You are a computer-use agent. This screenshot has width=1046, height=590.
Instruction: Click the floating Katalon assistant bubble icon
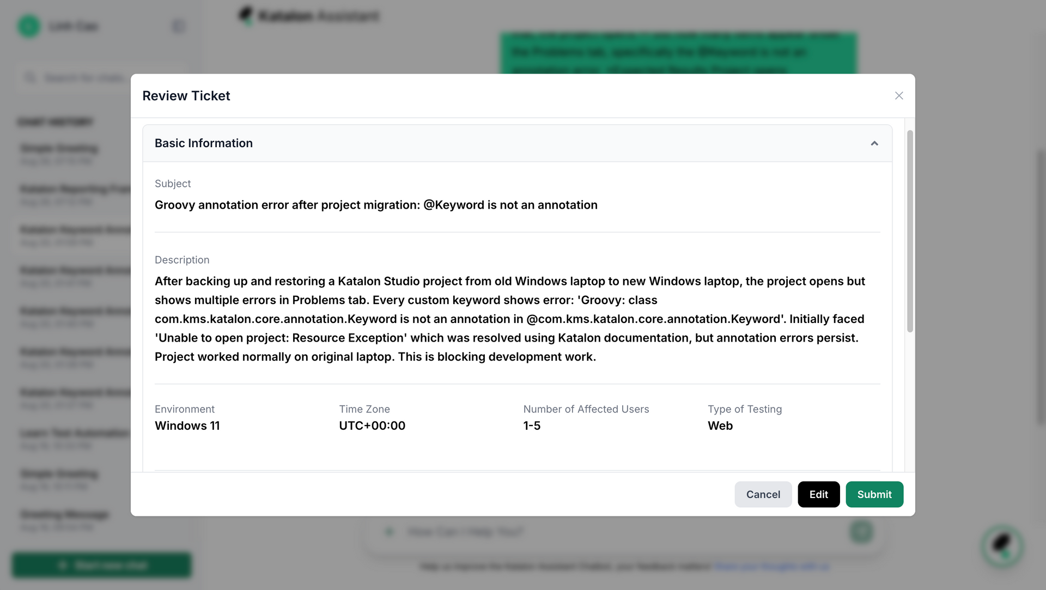click(x=1002, y=545)
